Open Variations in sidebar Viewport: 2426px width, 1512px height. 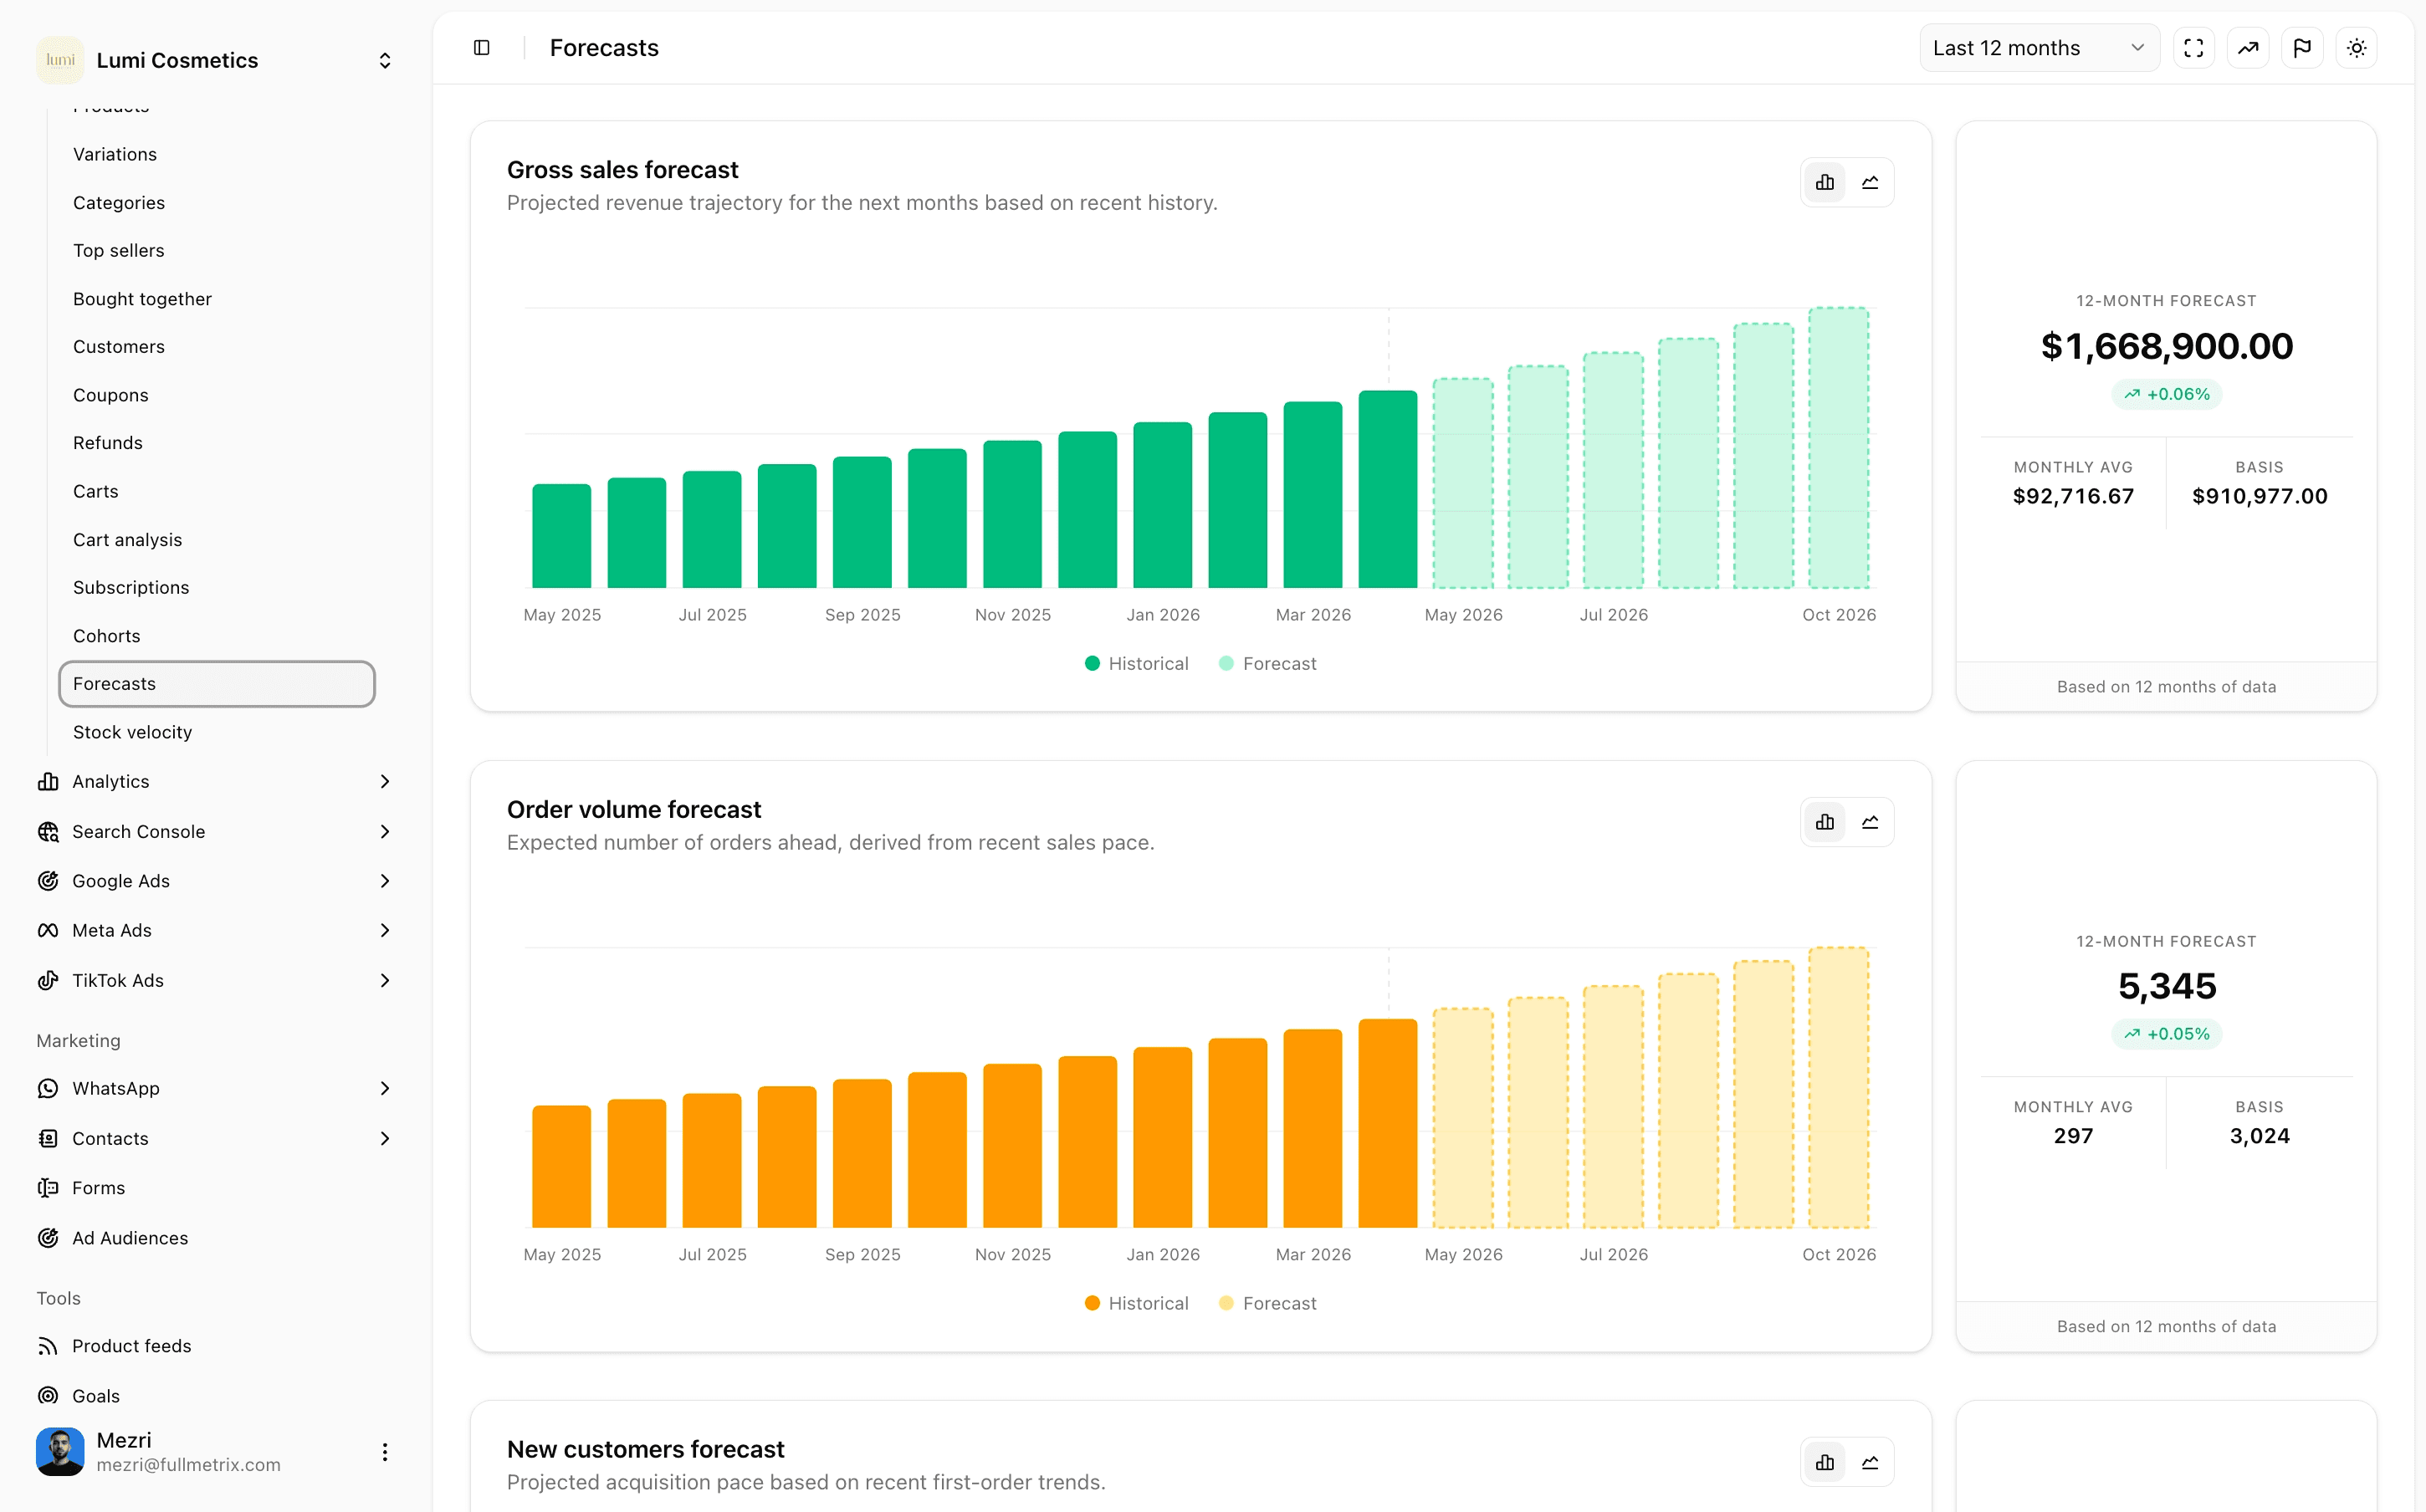coord(115,154)
